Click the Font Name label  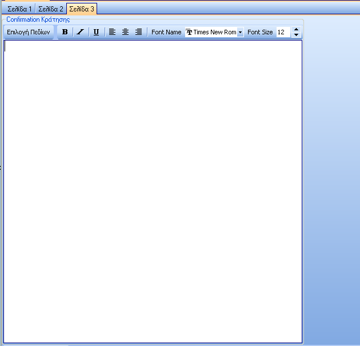[x=166, y=32]
